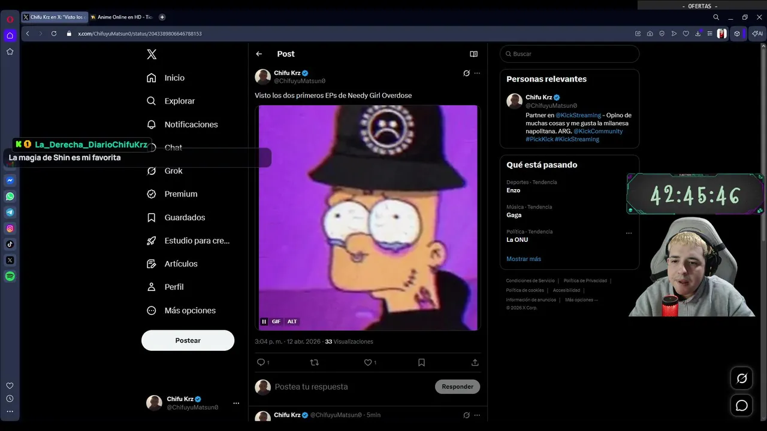The width and height of the screenshot is (767, 431).
Task: Repost using the retweet icon
Action: tap(314, 362)
